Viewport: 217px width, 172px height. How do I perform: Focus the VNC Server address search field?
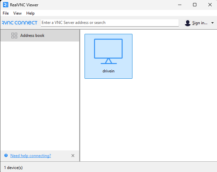click(110, 23)
